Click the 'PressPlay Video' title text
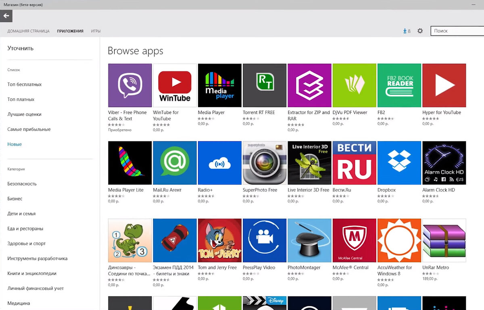 [x=259, y=267]
